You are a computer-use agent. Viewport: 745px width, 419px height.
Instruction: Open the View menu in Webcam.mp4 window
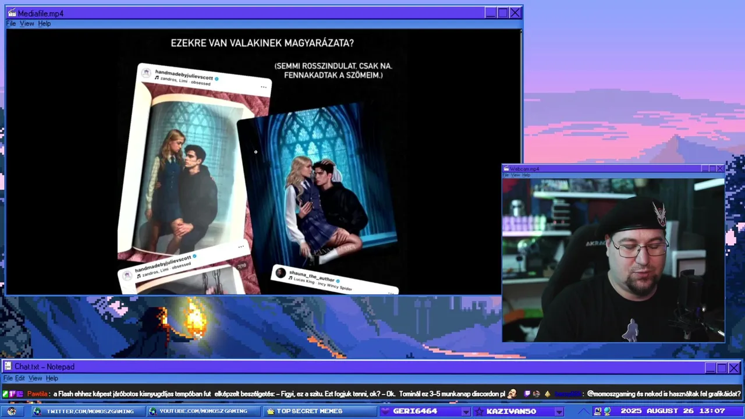pos(516,175)
